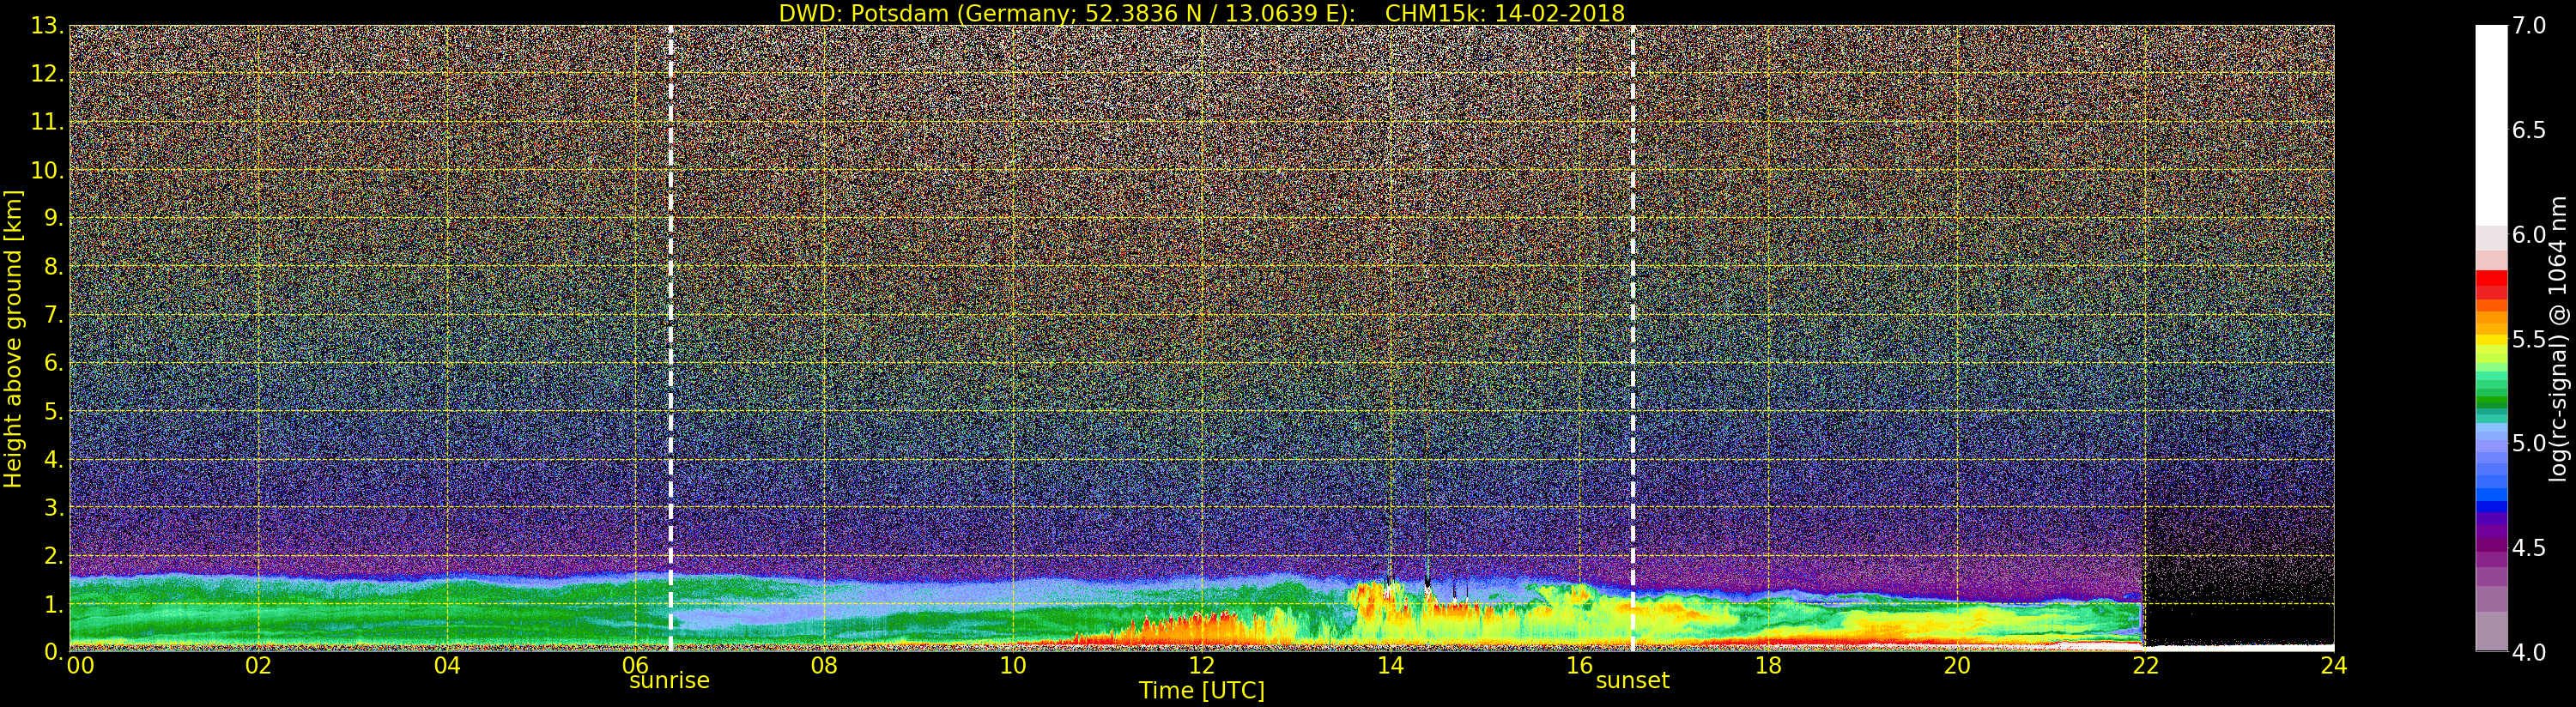Click the colorbar tick value 4.5
The height and width of the screenshot is (707, 2576).
2530,549
